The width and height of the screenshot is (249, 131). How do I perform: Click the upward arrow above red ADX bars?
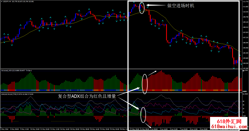click(x=153, y=73)
